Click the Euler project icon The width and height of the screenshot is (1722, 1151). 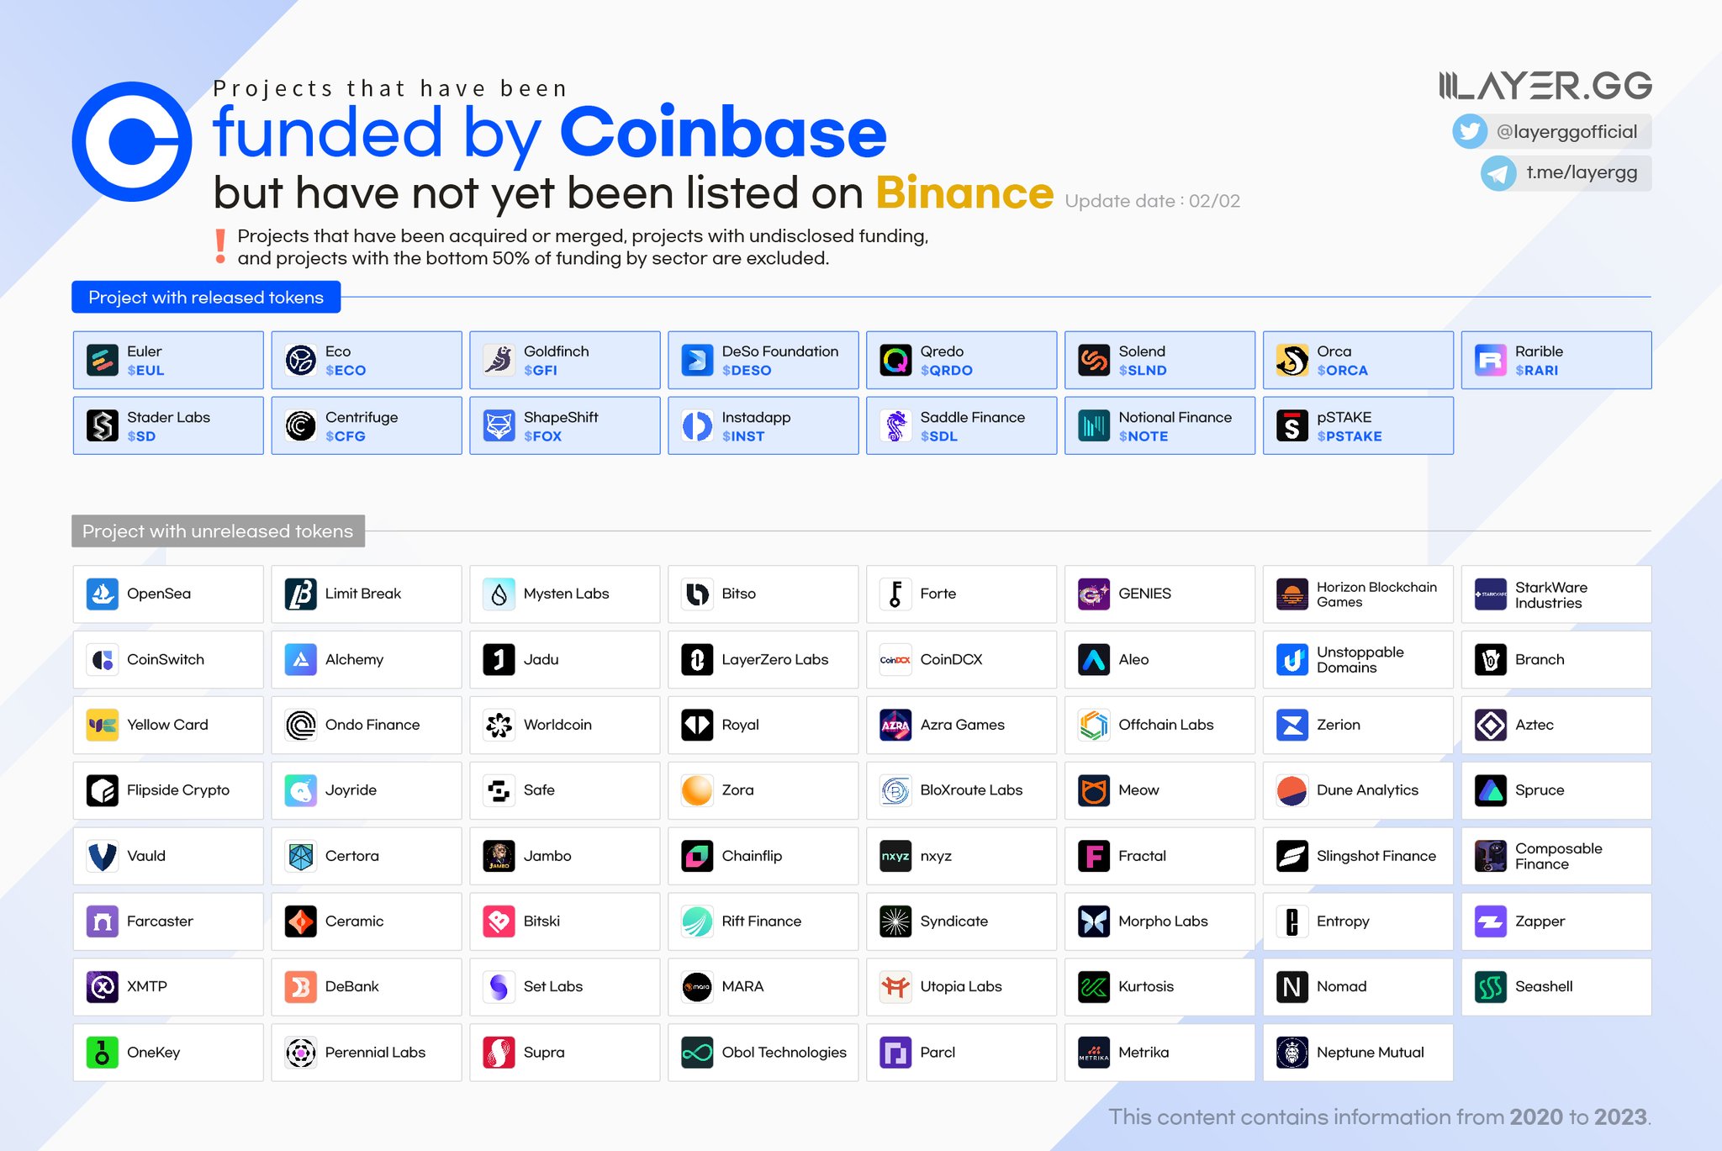(x=103, y=360)
